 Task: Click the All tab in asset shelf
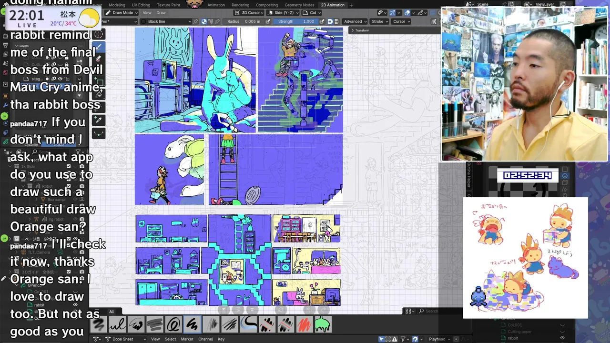112,312
